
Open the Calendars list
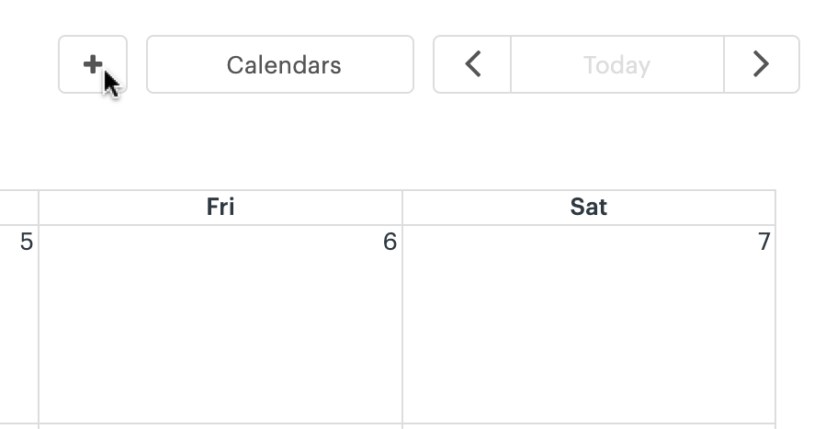(x=280, y=64)
